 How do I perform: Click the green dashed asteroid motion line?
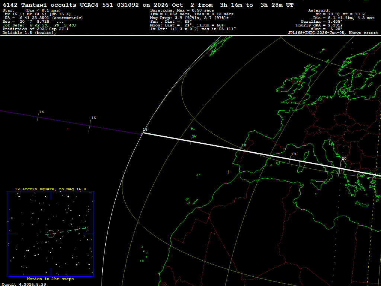pyautogui.click(x=66, y=231)
